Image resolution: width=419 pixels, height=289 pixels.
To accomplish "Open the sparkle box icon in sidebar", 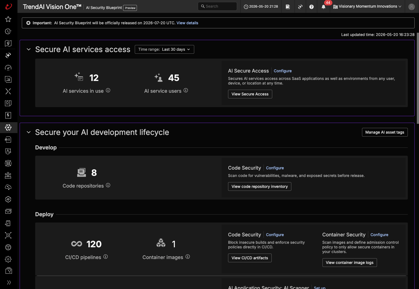I will click(x=8, y=271).
